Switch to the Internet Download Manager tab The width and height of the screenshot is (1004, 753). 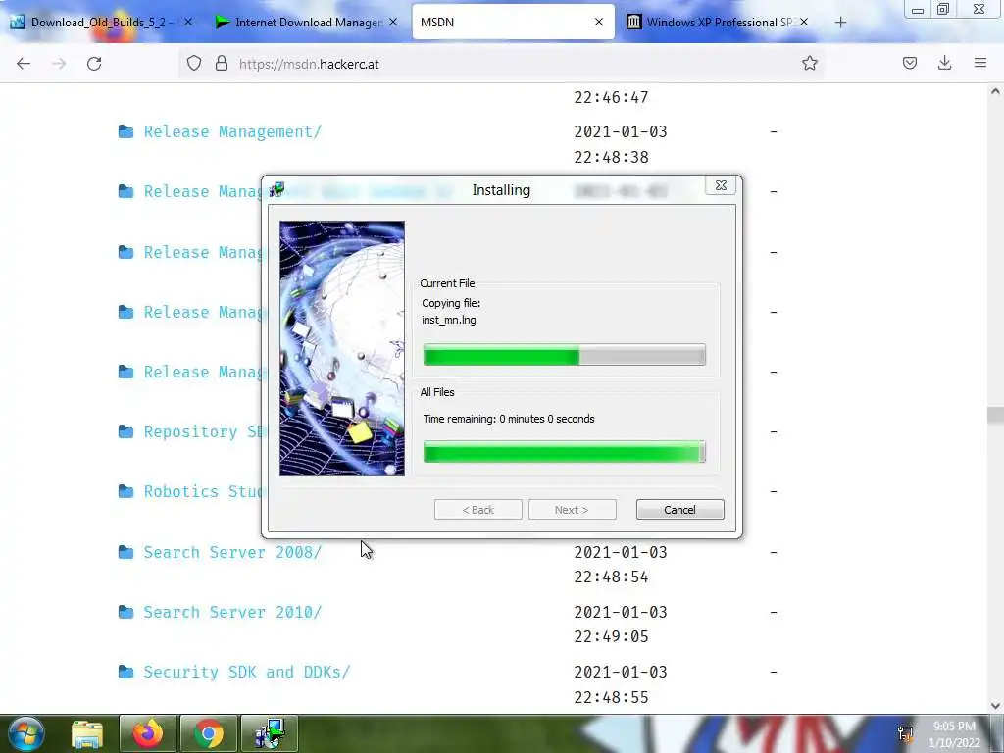click(309, 23)
